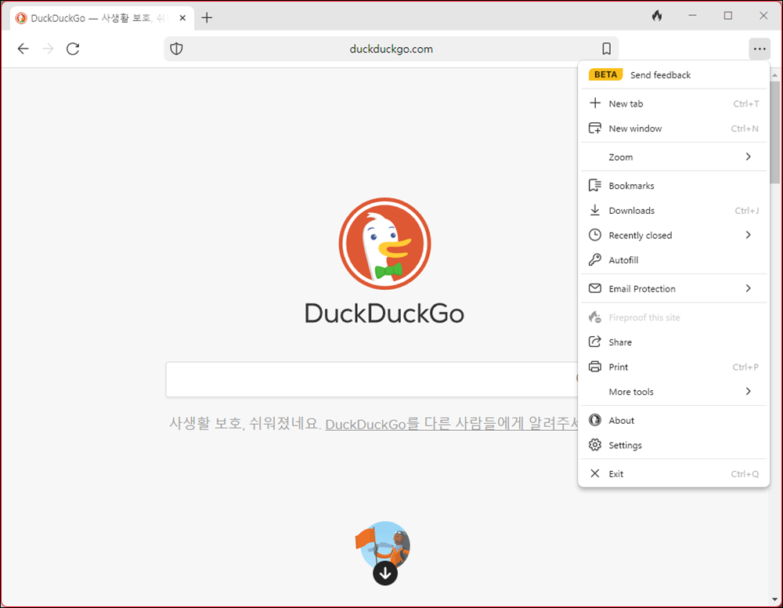Click the Autofill key icon
The width and height of the screenshot is (783, 608).
(595, 259)
